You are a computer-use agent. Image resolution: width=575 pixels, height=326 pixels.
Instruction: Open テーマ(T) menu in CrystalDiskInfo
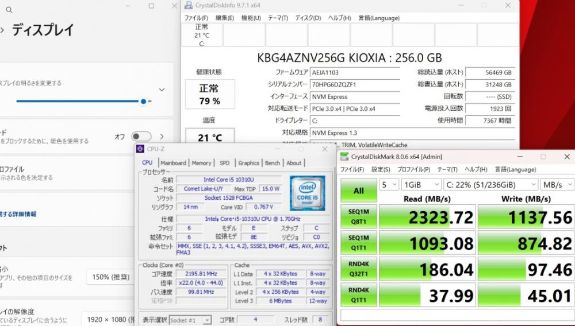point(278,18)
